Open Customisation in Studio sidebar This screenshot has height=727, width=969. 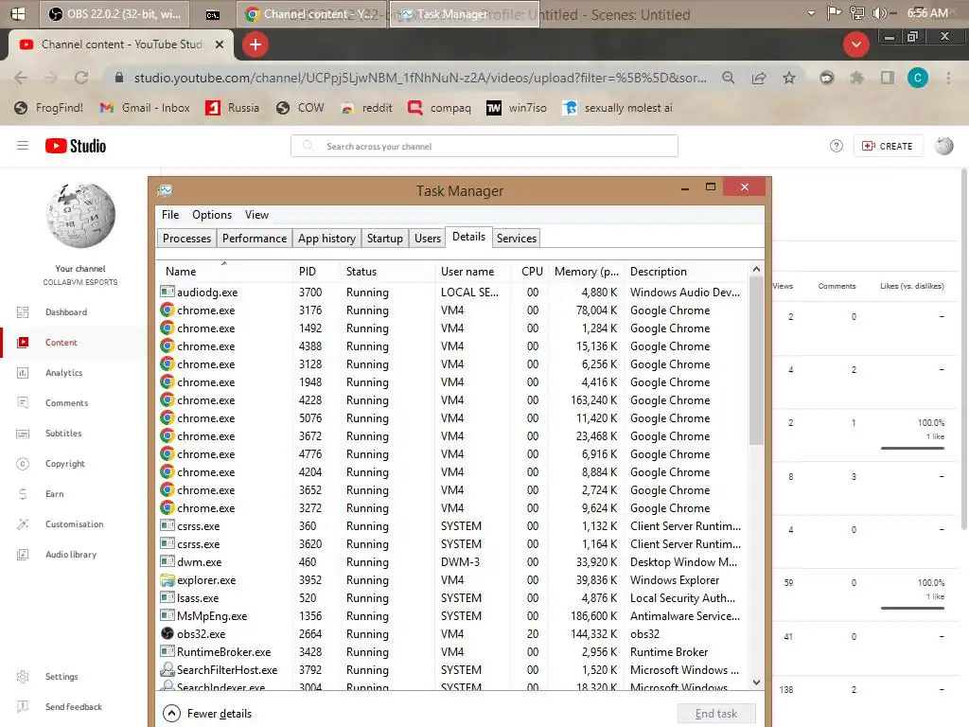[x=74, y=524]
